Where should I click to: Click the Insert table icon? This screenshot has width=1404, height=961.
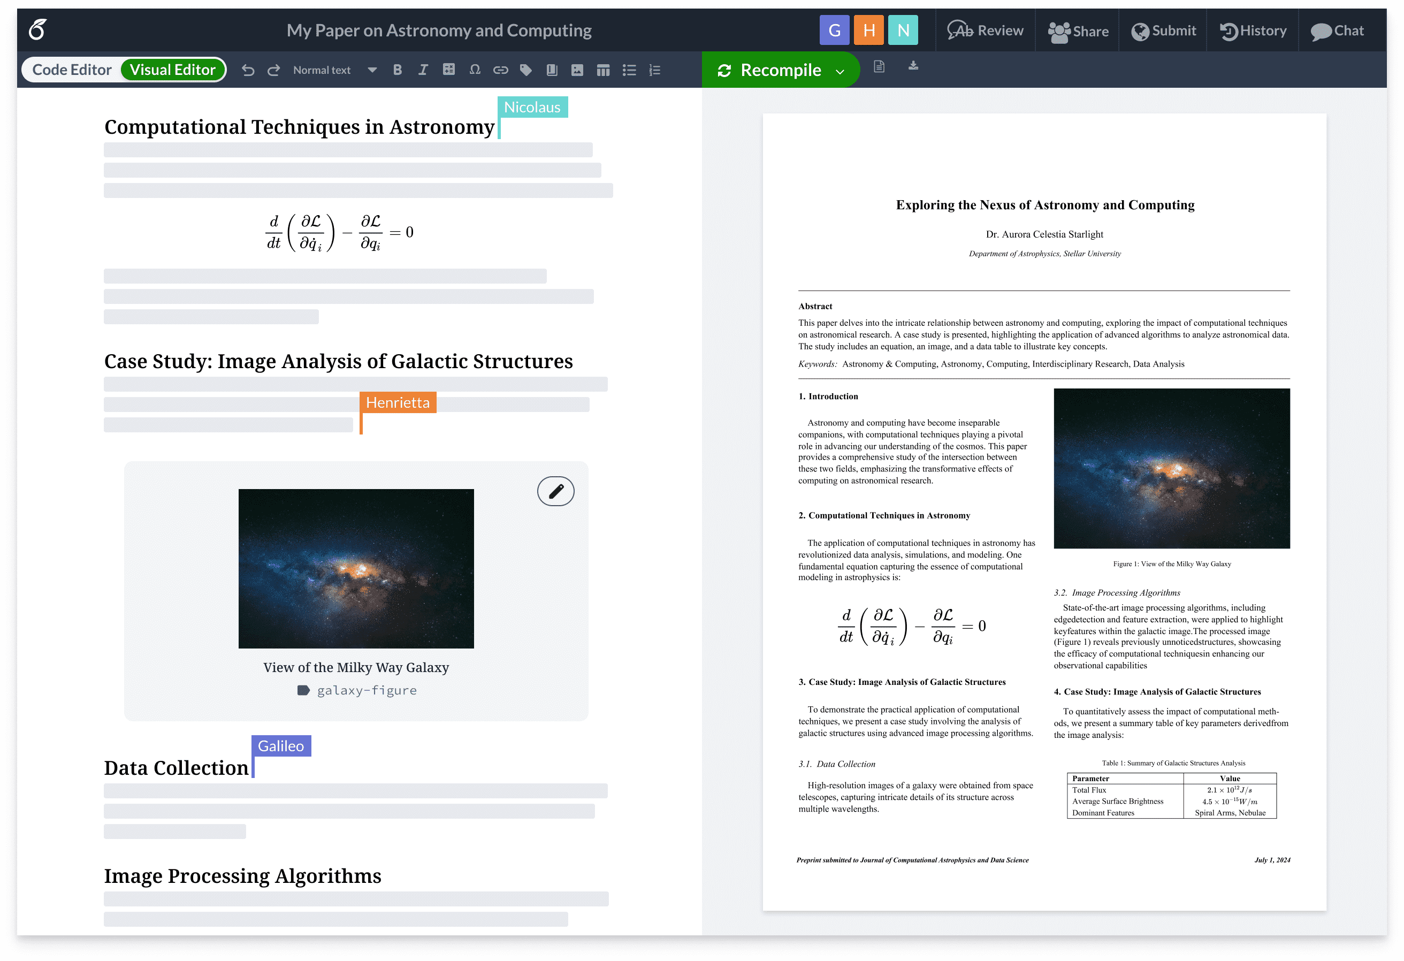(602, 70)
